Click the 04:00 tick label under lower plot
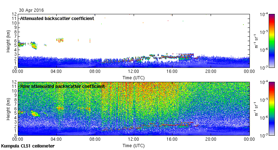The image size is (278, 150). click(56, 139)
